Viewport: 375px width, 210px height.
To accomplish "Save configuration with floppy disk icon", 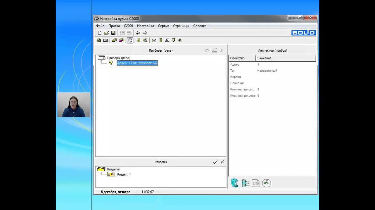I will (113, 33).
